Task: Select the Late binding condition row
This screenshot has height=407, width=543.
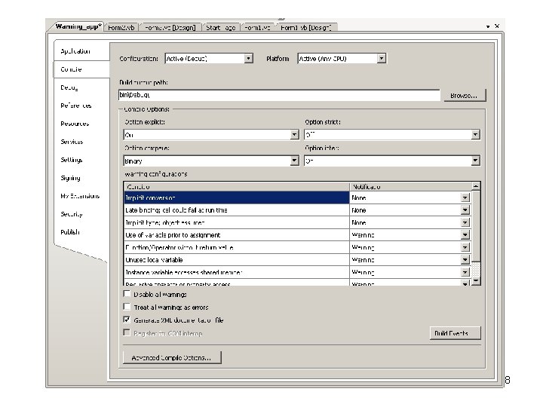Action: tap(237, 210)
